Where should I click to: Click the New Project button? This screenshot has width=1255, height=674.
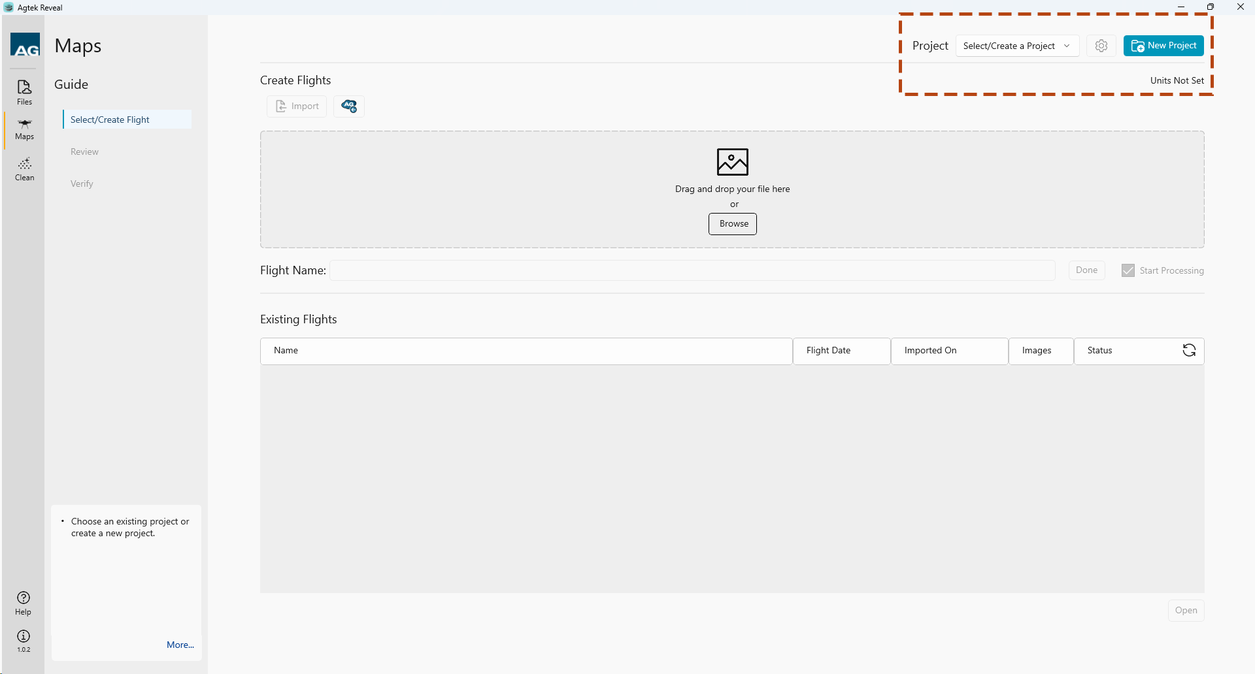[1163, 46]
